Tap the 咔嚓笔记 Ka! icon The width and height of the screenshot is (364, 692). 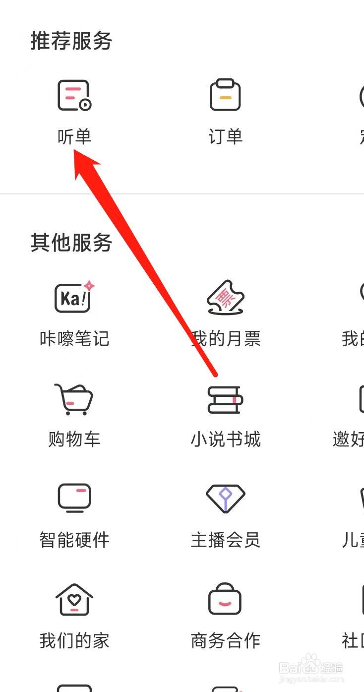coord(74,297)
